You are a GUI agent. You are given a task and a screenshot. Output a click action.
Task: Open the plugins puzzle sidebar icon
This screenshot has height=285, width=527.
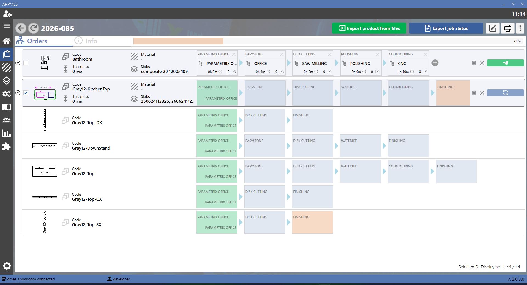7,147
